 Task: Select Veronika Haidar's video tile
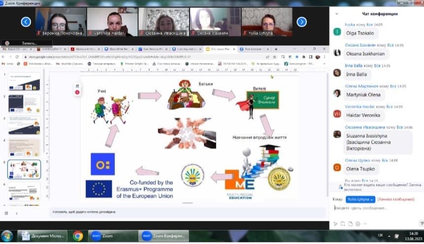click(x=112, y=22)
